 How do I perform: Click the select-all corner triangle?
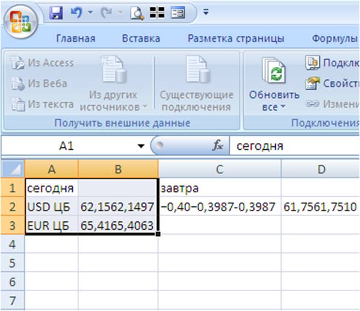point(13,169)
